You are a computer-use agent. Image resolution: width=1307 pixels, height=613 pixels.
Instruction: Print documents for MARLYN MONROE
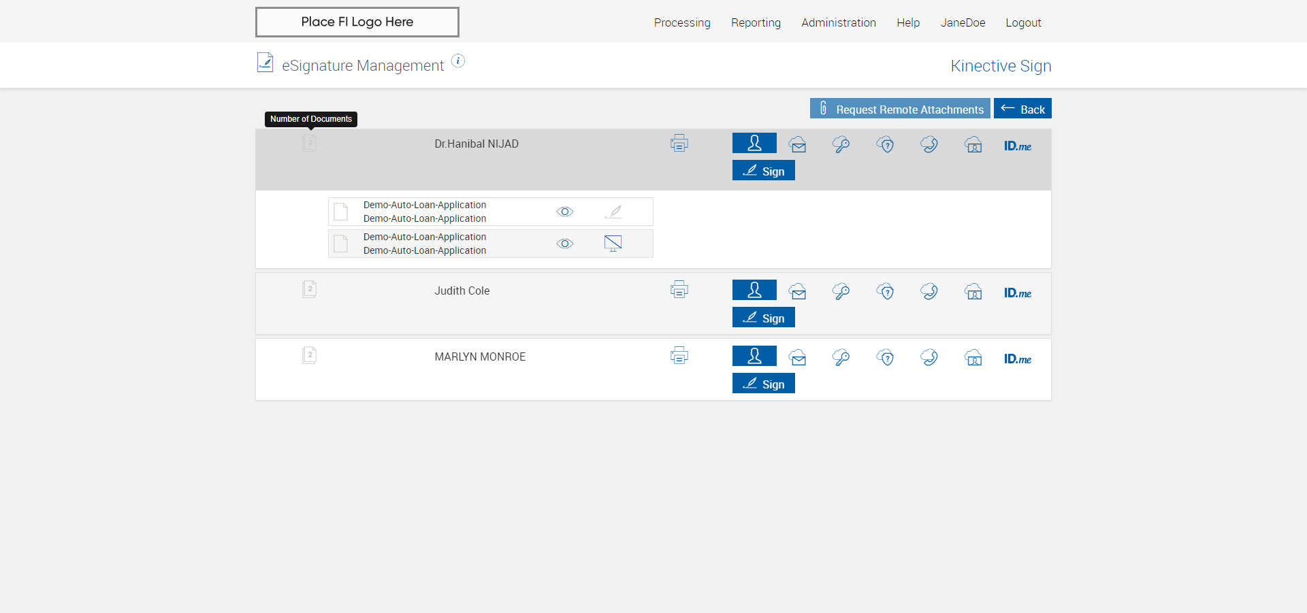pos(679,355)
